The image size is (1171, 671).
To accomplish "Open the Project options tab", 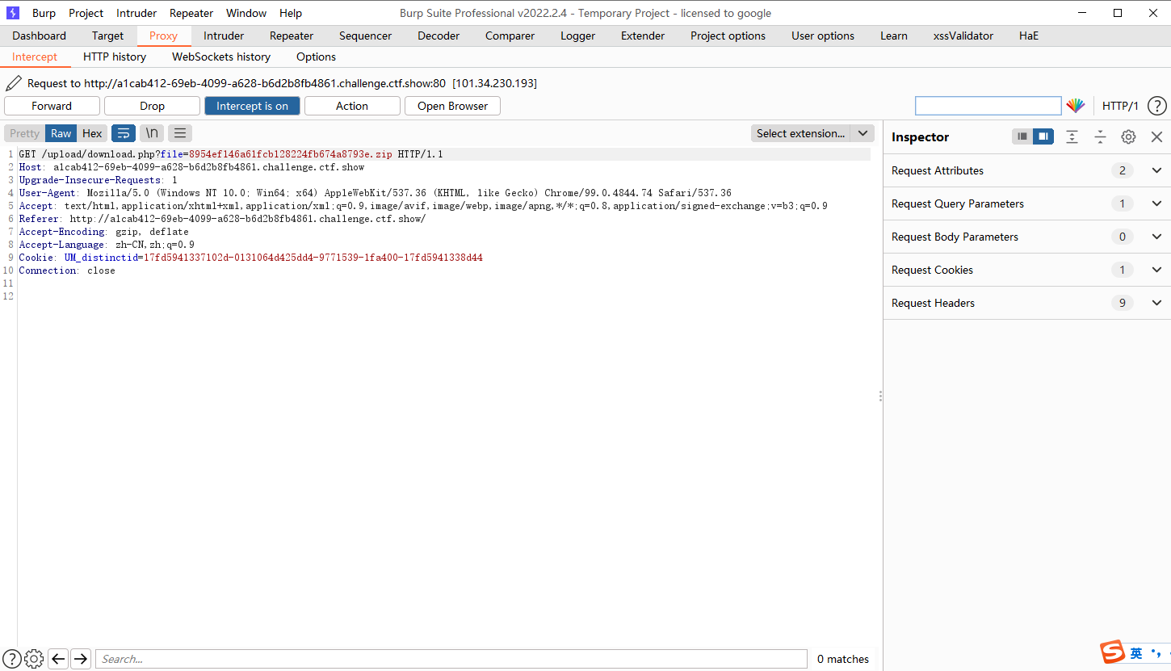I will point(728,36).
